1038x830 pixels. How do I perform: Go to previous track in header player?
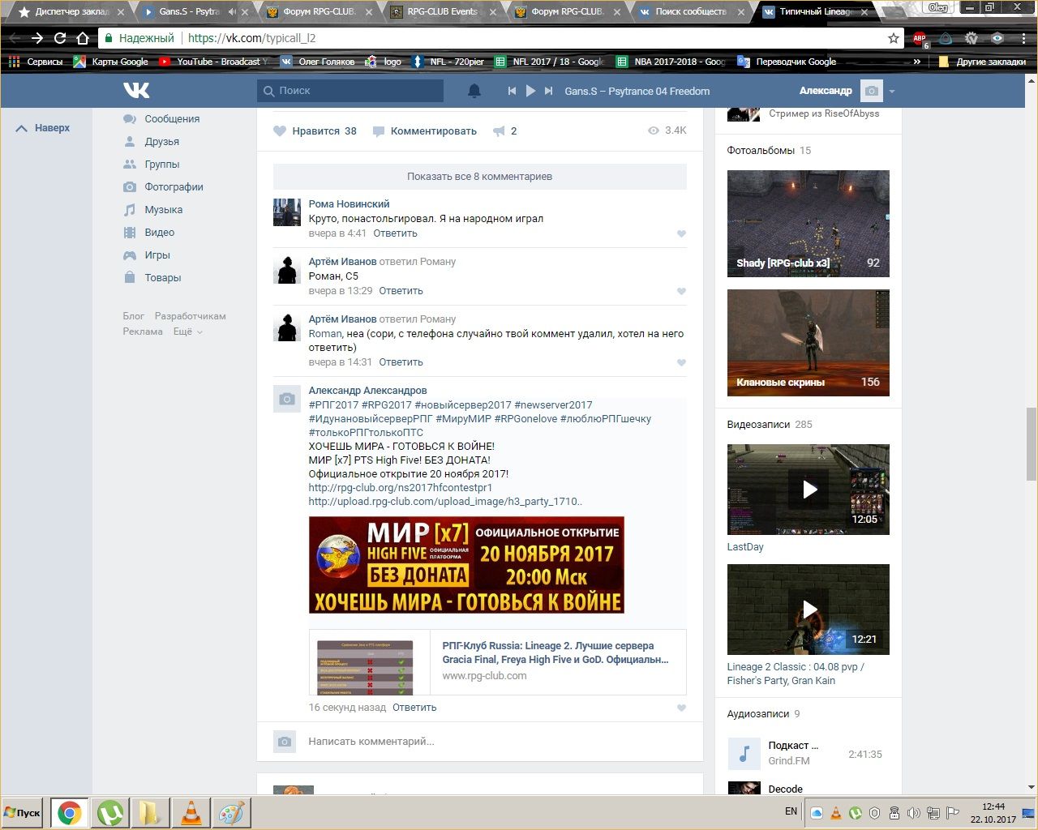point(512,91)
